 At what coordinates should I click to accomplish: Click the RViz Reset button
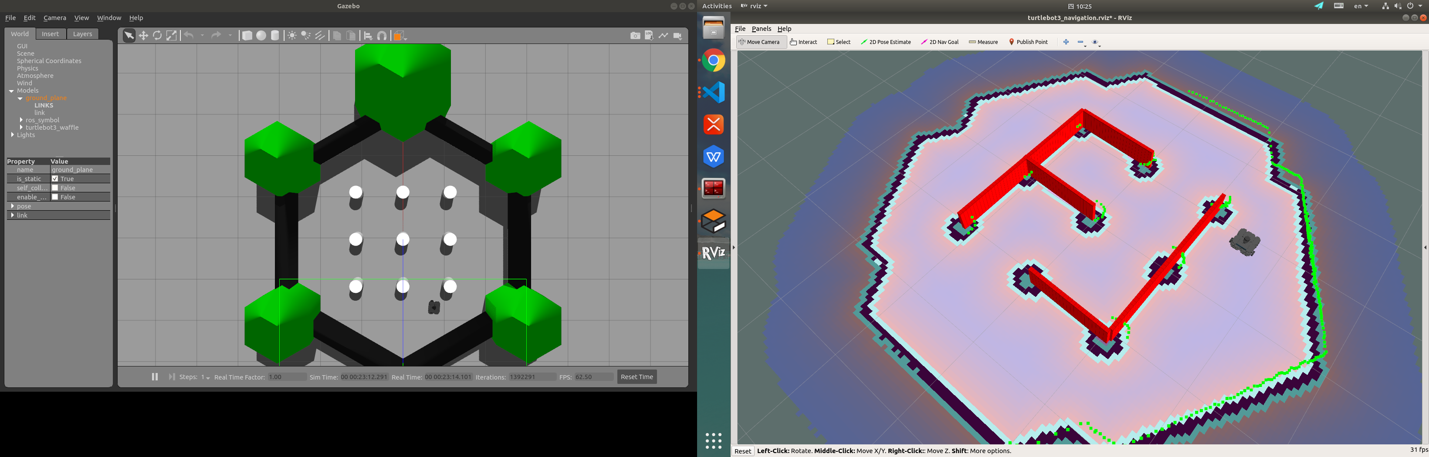[742, 451]
